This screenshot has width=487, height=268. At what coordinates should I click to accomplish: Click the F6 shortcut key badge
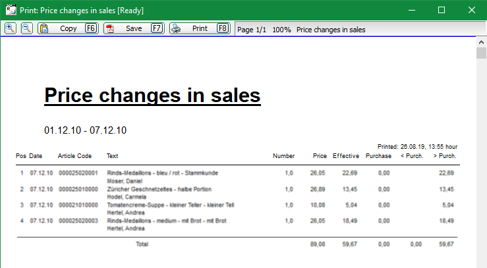(91, 28)
